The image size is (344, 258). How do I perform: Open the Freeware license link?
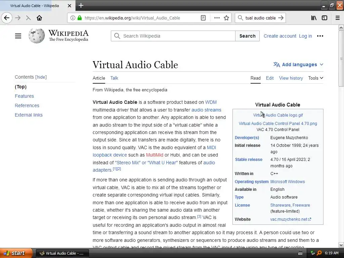301,205
